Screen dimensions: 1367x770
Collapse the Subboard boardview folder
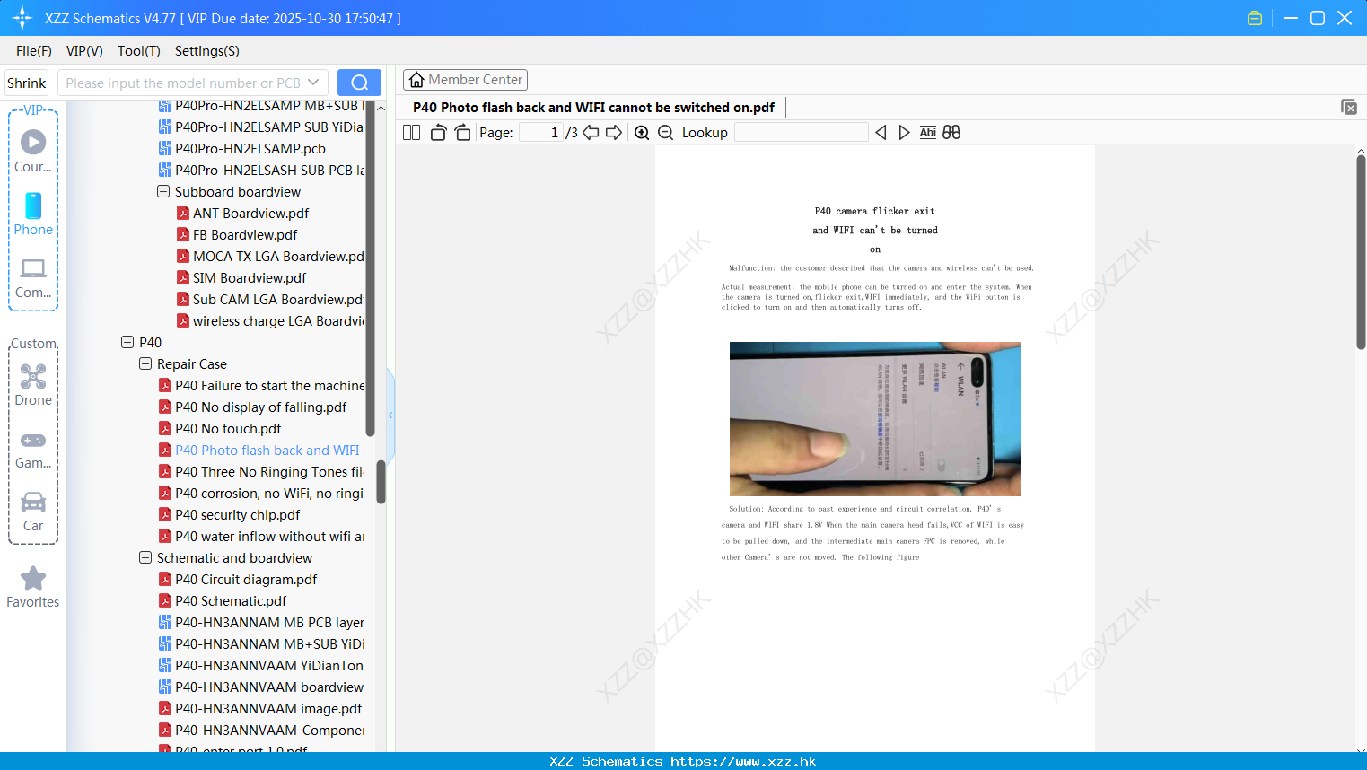[163, 191]
